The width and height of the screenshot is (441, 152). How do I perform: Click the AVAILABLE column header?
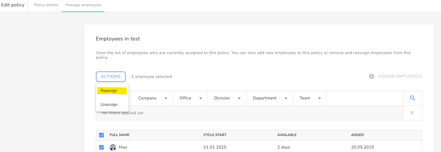pyautogui.click(x=287, y=135)
